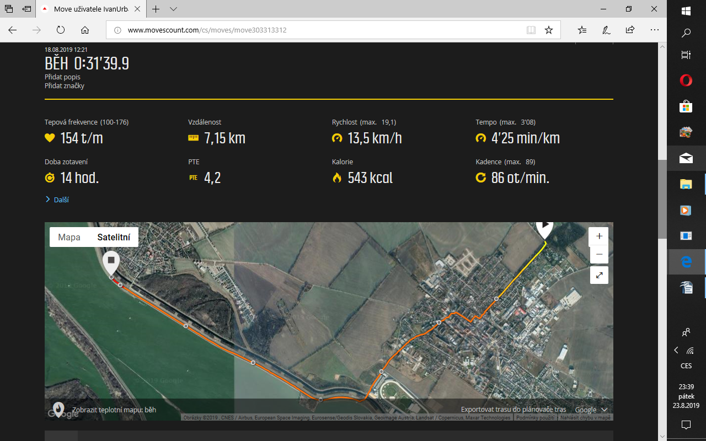Expand the 'Další' statistics section
This screenshot has height=441, width=706.
click(61, 200)
